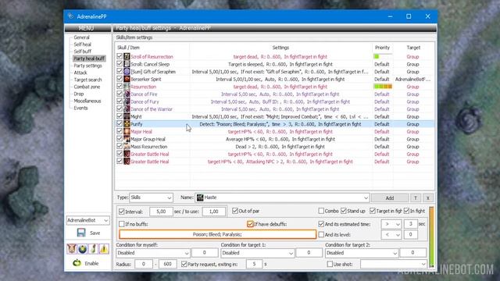Open the Combat zone section
Viewport: 500px width, 281px height.
point(87,87)
